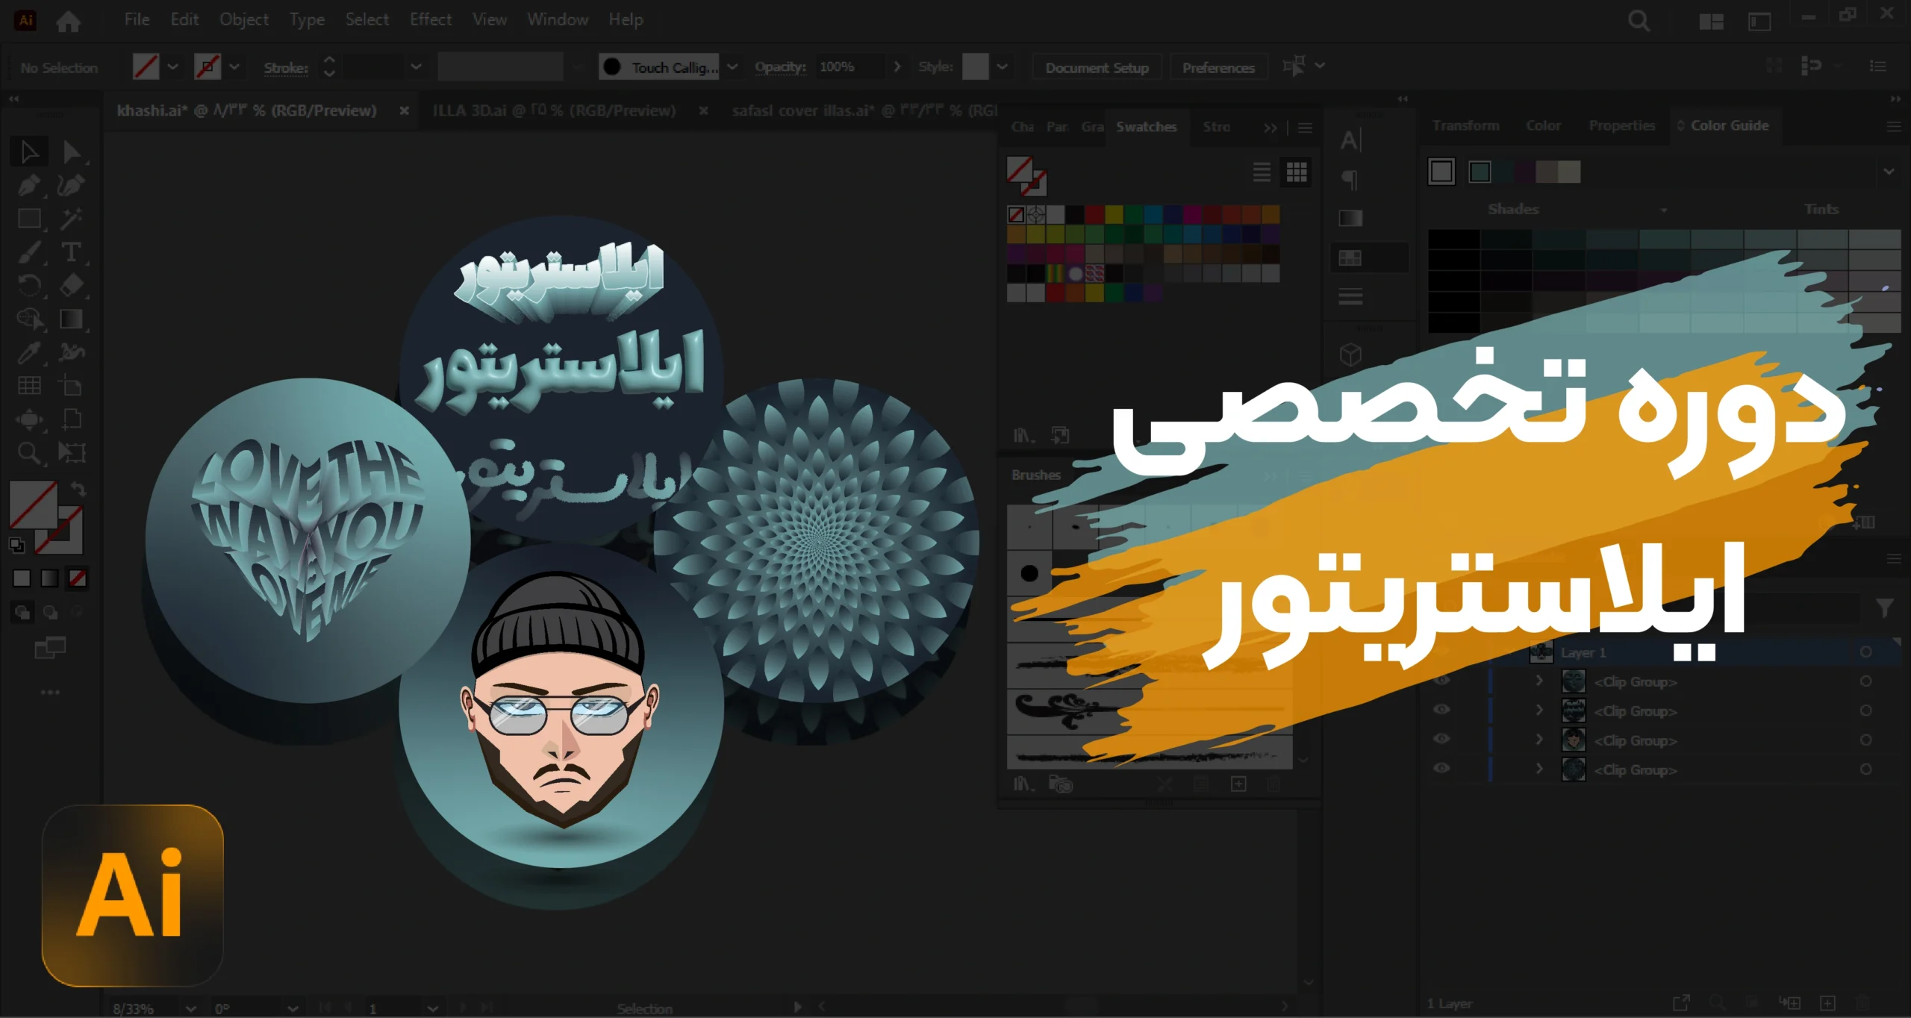This screenshot has width=1911, height=1018.
Task: Open the graphic Style dropdown
Action: pos(1002,67)
